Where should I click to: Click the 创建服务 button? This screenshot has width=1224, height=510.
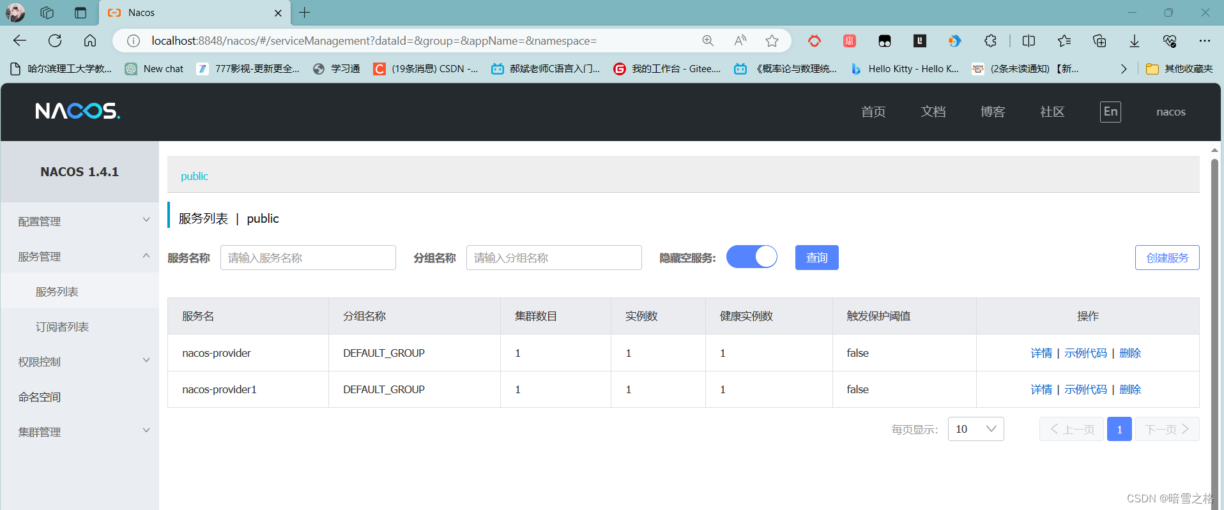1167,257
